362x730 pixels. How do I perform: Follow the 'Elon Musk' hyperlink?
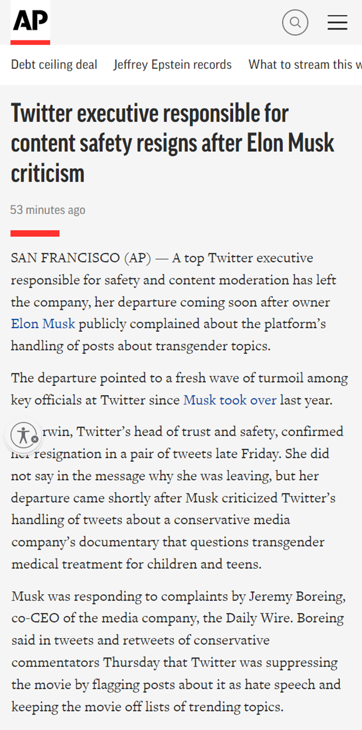[x=43, y=324]
